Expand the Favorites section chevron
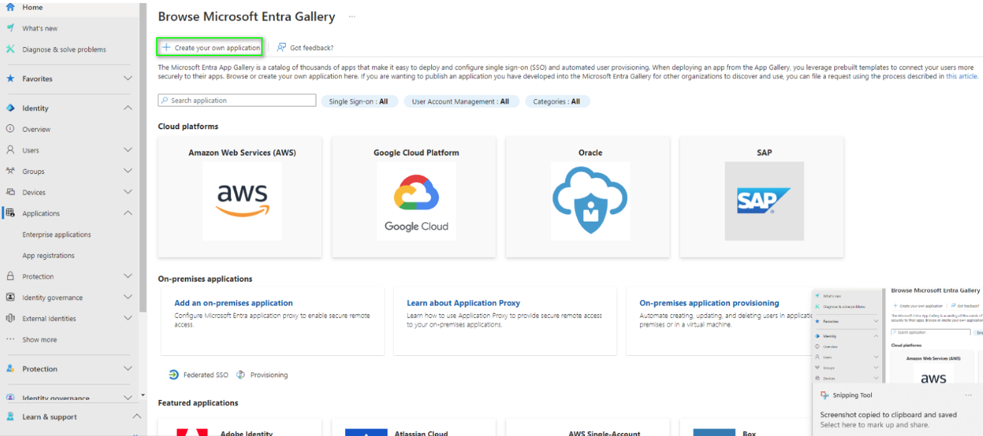 [x=128, y=78]
